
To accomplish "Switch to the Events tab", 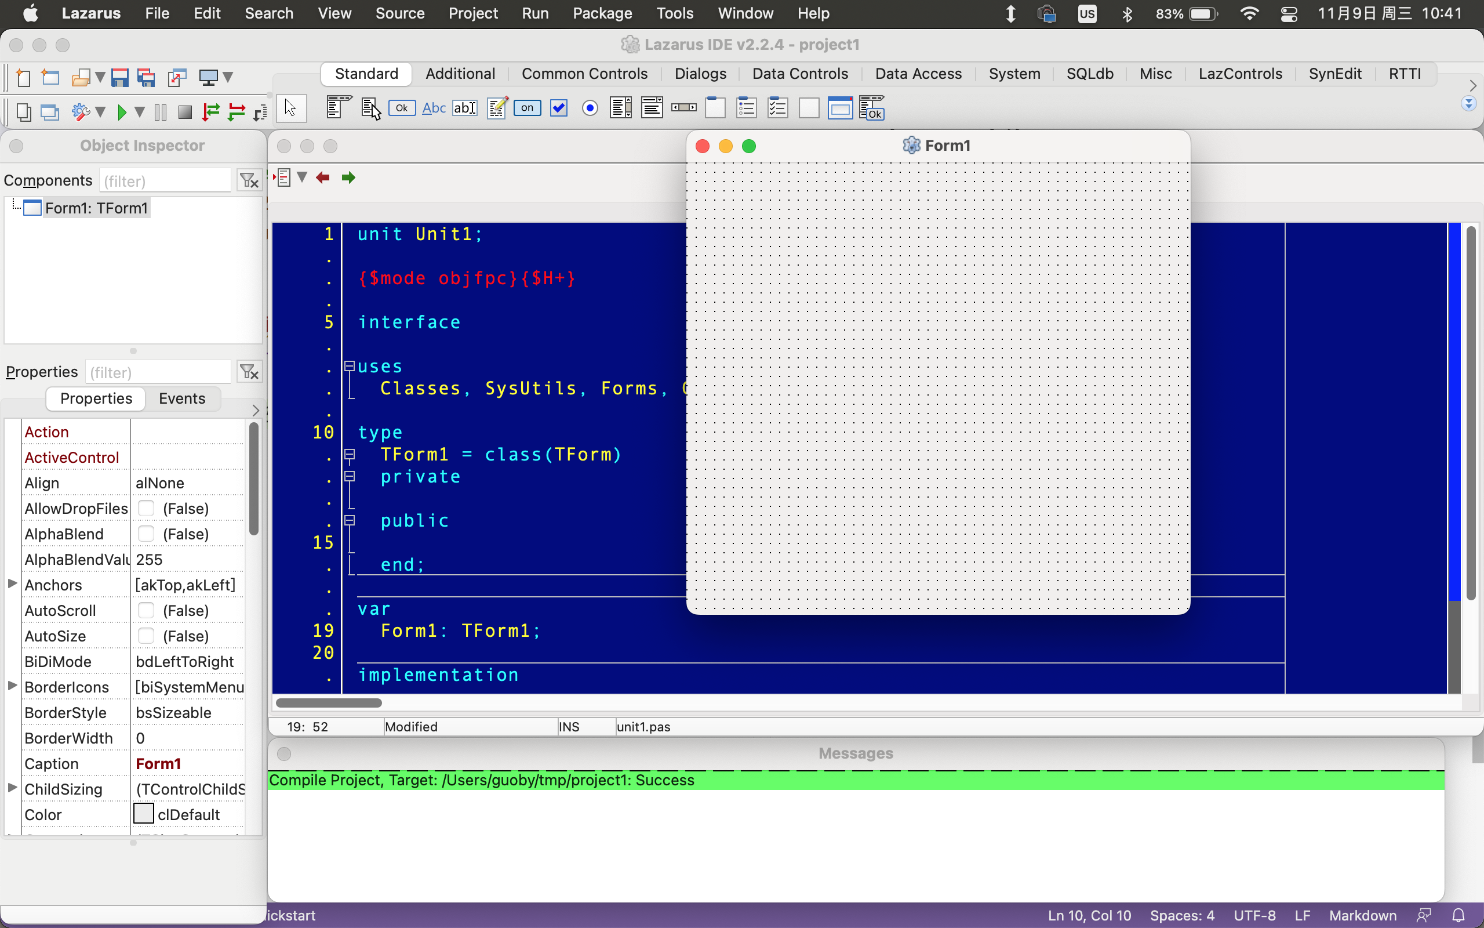I will [x=181, y=398].
